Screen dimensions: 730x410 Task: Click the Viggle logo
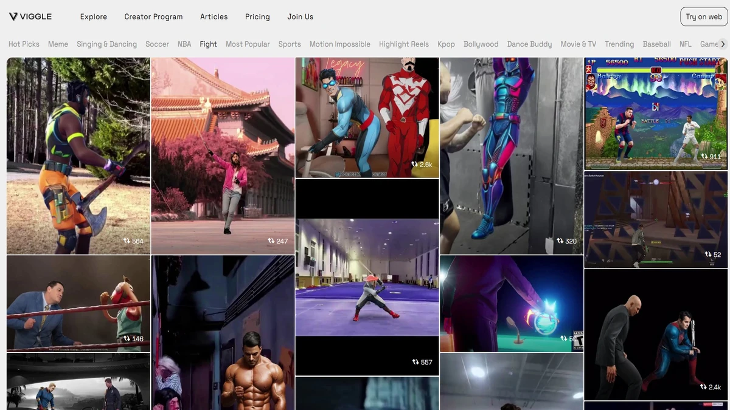point(30,16)
